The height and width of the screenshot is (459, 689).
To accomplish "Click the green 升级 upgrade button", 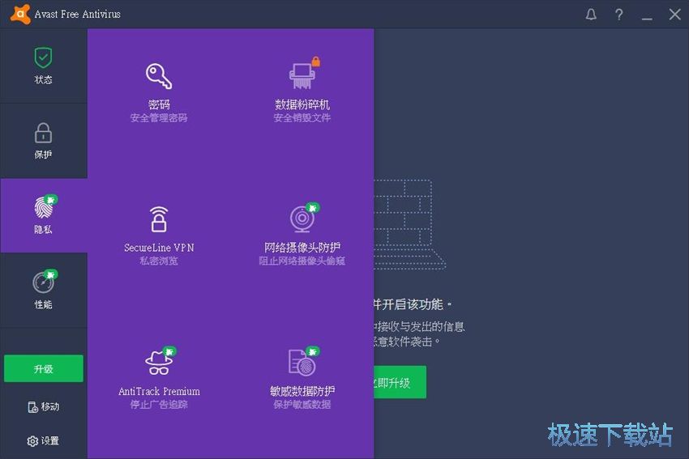I will click(44, 368).
